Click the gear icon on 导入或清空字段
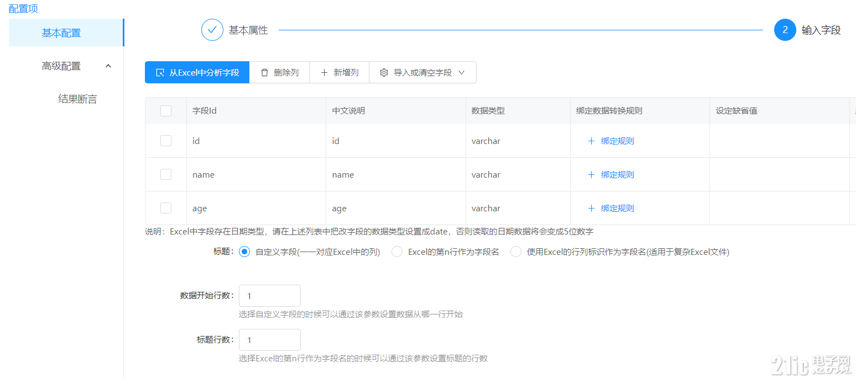This screenshot has width=856, height=379. pos(384,72)
